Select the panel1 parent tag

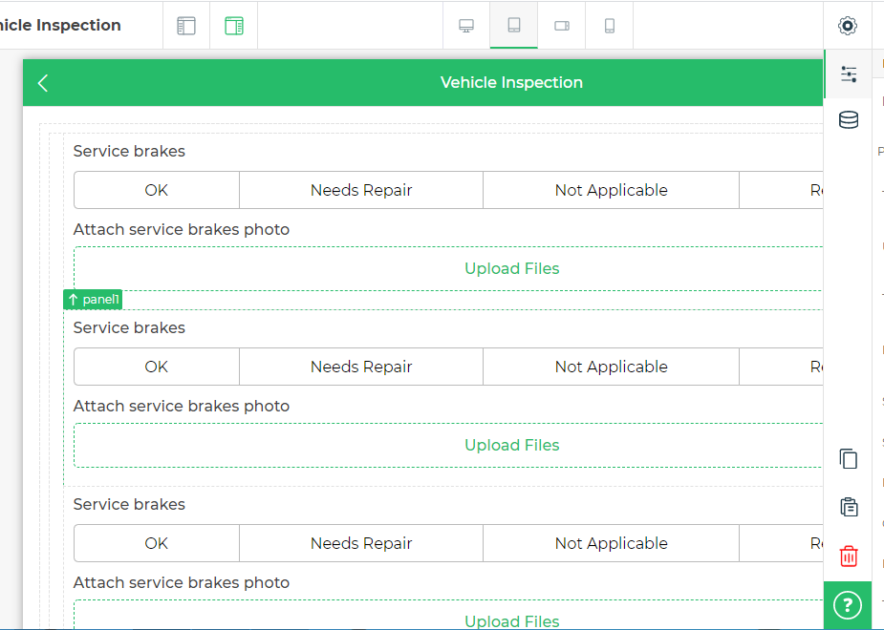[93, 300]
